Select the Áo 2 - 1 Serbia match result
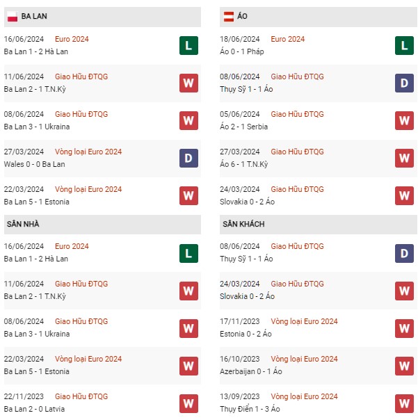 point(243,127)
